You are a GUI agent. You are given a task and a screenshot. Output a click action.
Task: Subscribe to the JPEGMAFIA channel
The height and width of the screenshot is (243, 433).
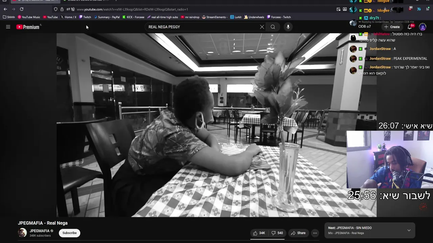click(x=69, y=233)
